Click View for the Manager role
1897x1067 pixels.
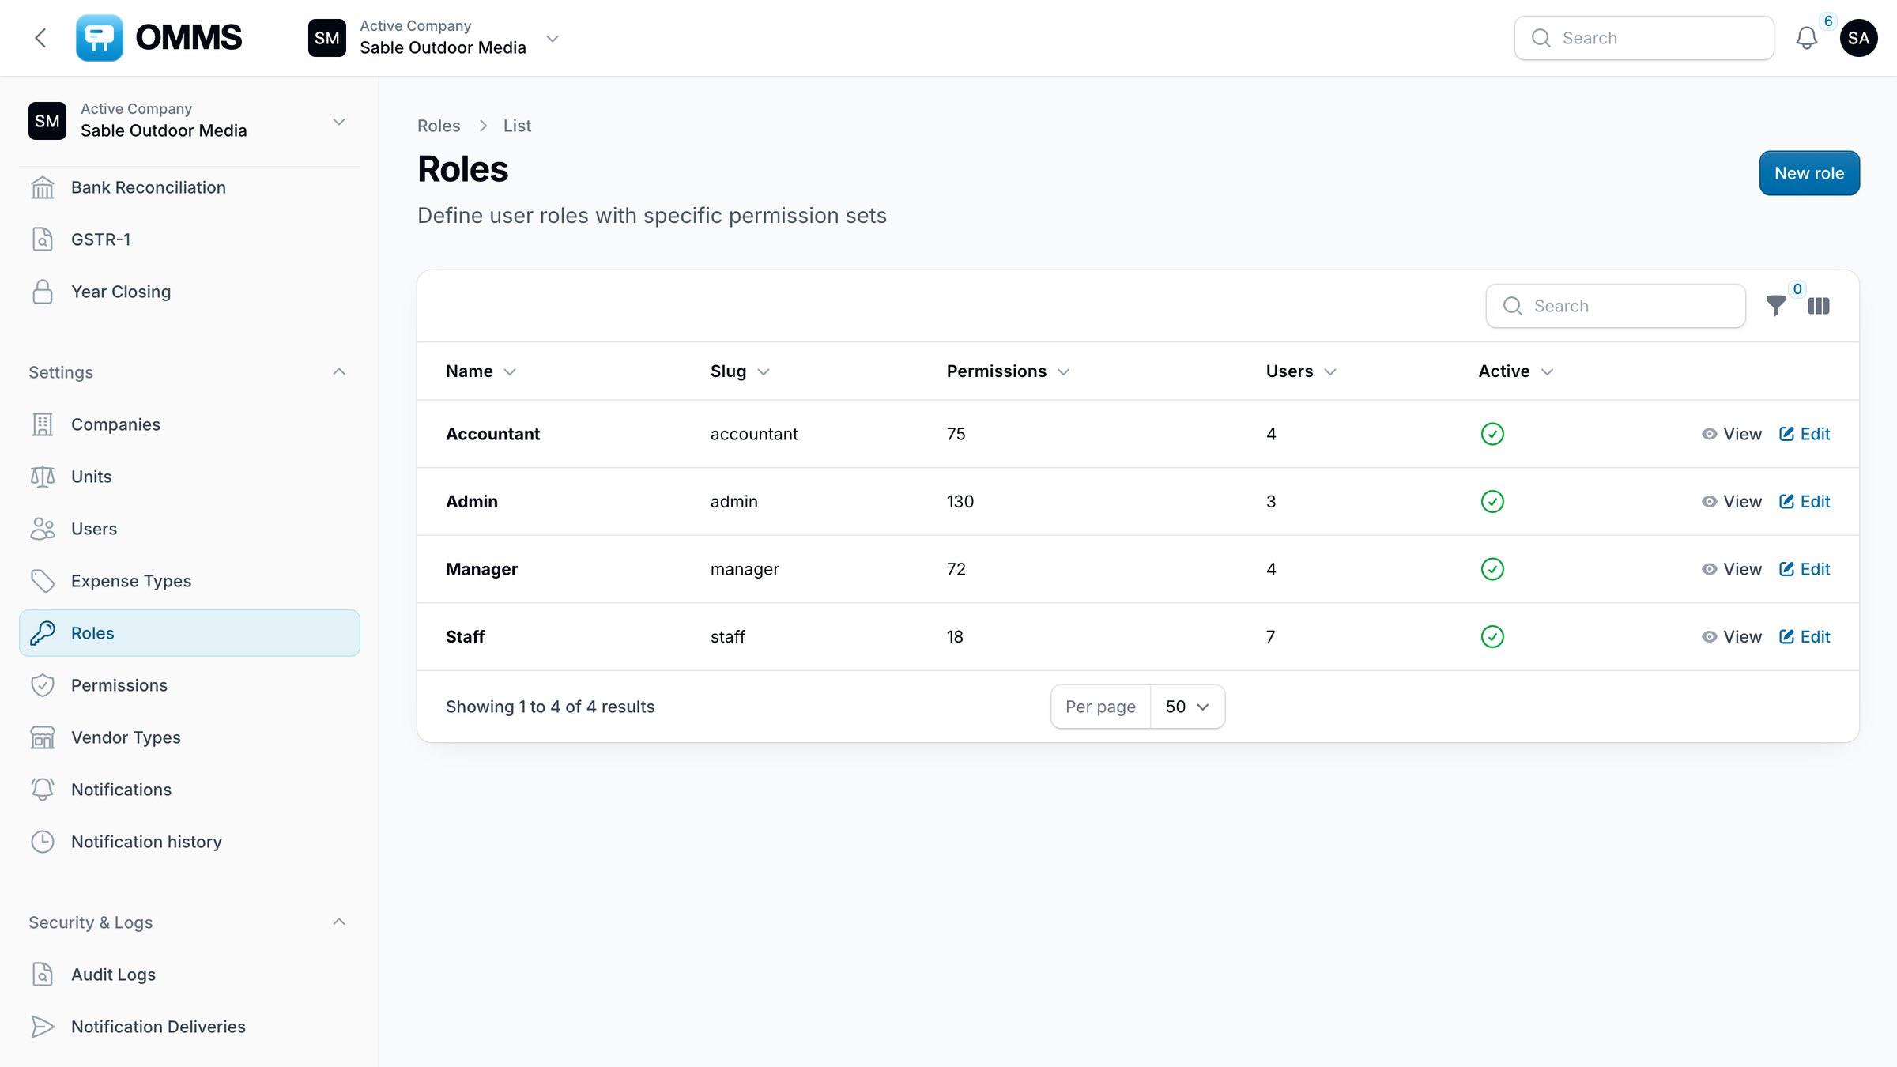coord(1732,569)
